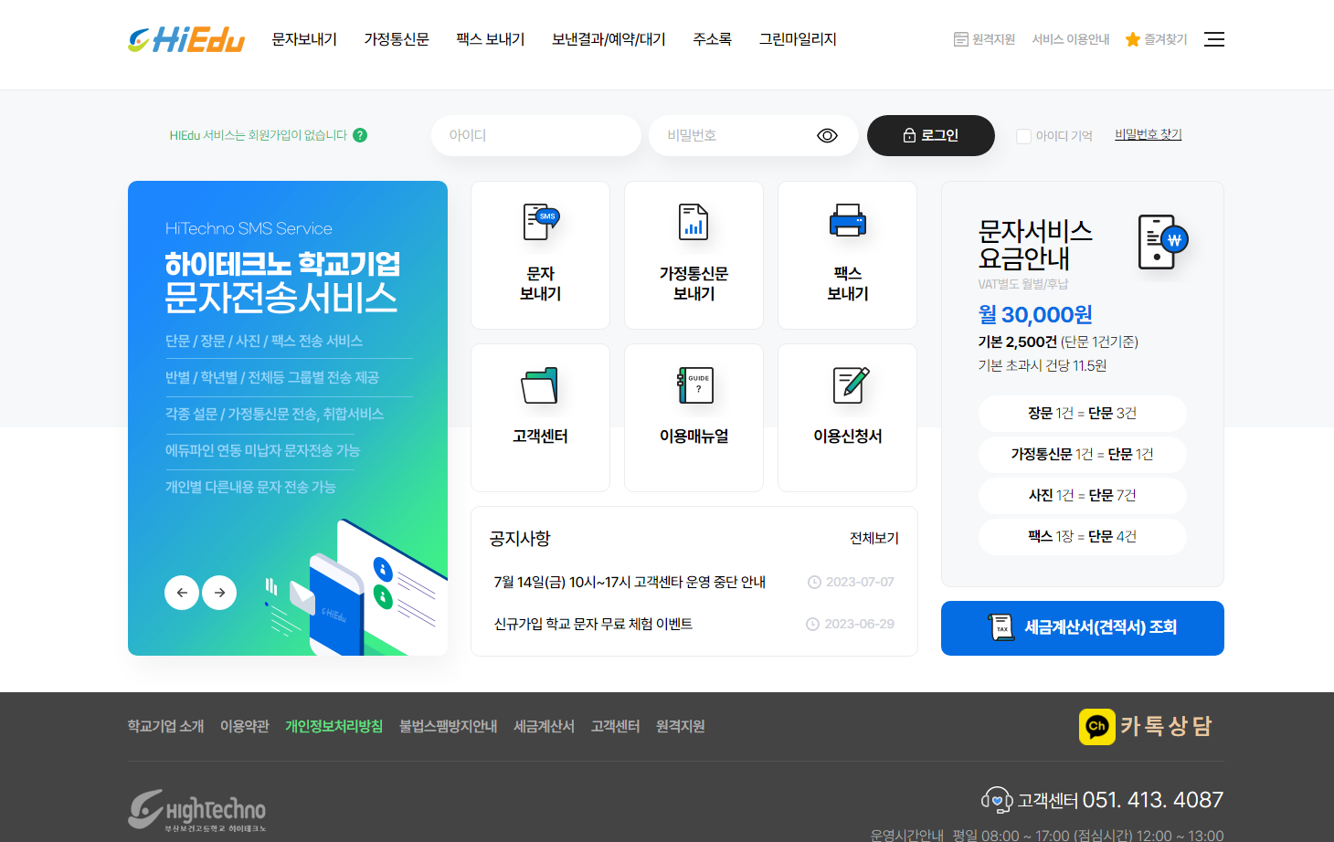The height and width of the screenshot is (842, 1334).
Task: Click the 즐겨찾기 star icon
Action: click(x=1130, y=39)
